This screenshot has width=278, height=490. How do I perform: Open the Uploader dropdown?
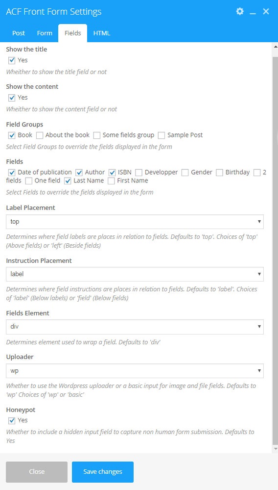point(135,371)
